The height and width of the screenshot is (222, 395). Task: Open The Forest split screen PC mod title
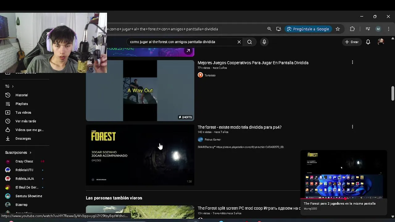pos(249,208)
